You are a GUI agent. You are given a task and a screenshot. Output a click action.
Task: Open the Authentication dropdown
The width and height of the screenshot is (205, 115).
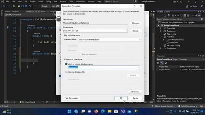pyautogui.click(x=140, y=40)
